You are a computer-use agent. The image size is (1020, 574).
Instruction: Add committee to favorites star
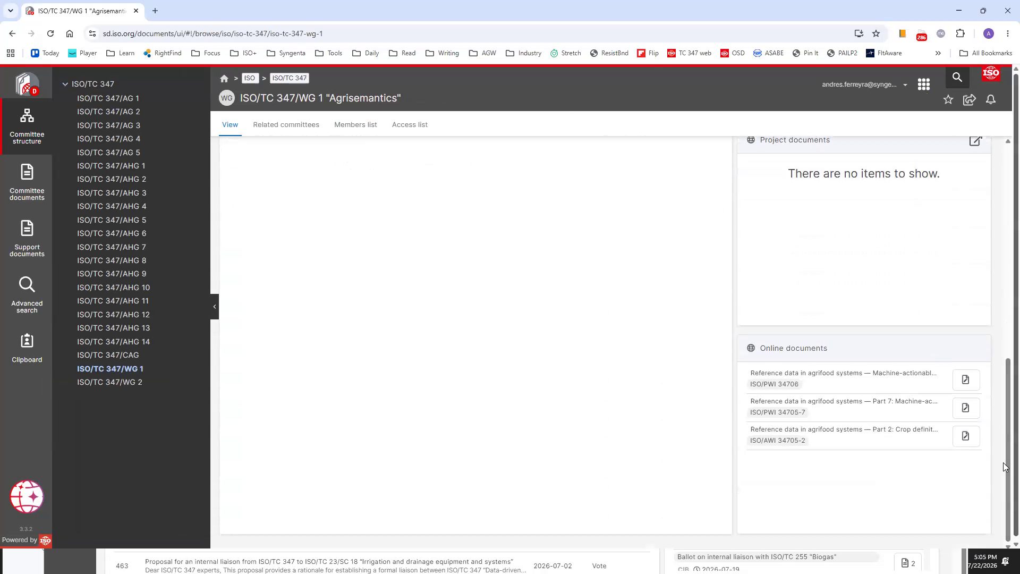[x=948, y=99]
